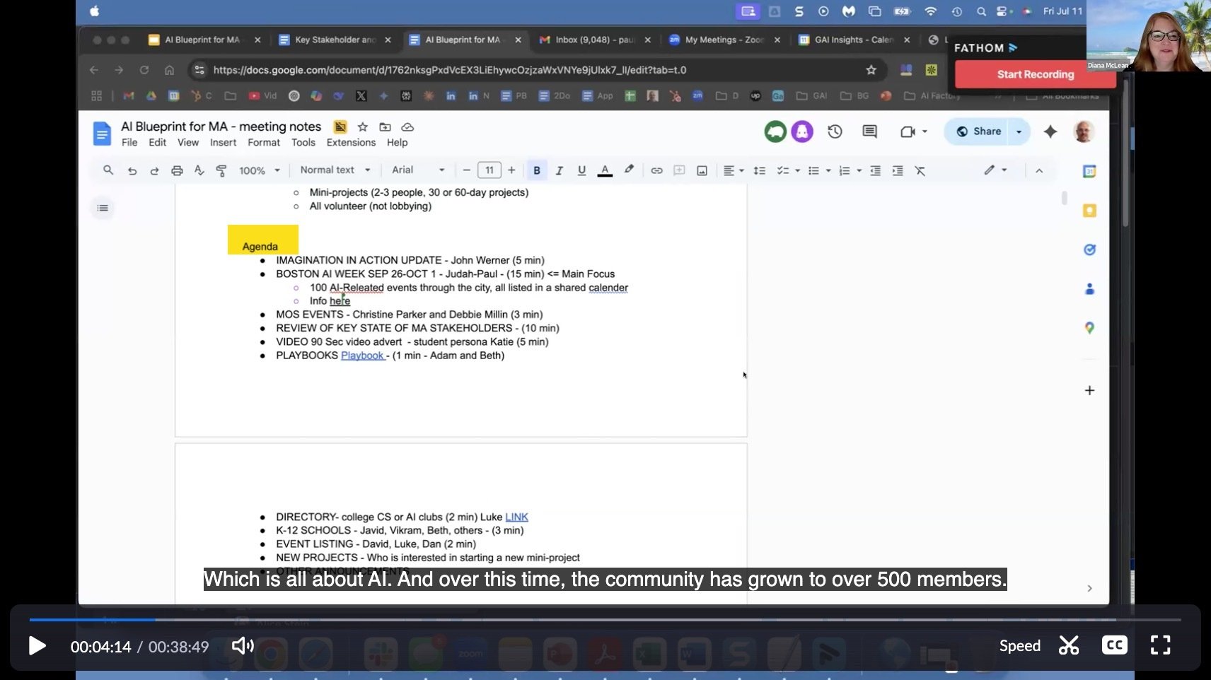Click the Share button
The width and height of the screenshot is (1211, 680).
coord(978,131)
